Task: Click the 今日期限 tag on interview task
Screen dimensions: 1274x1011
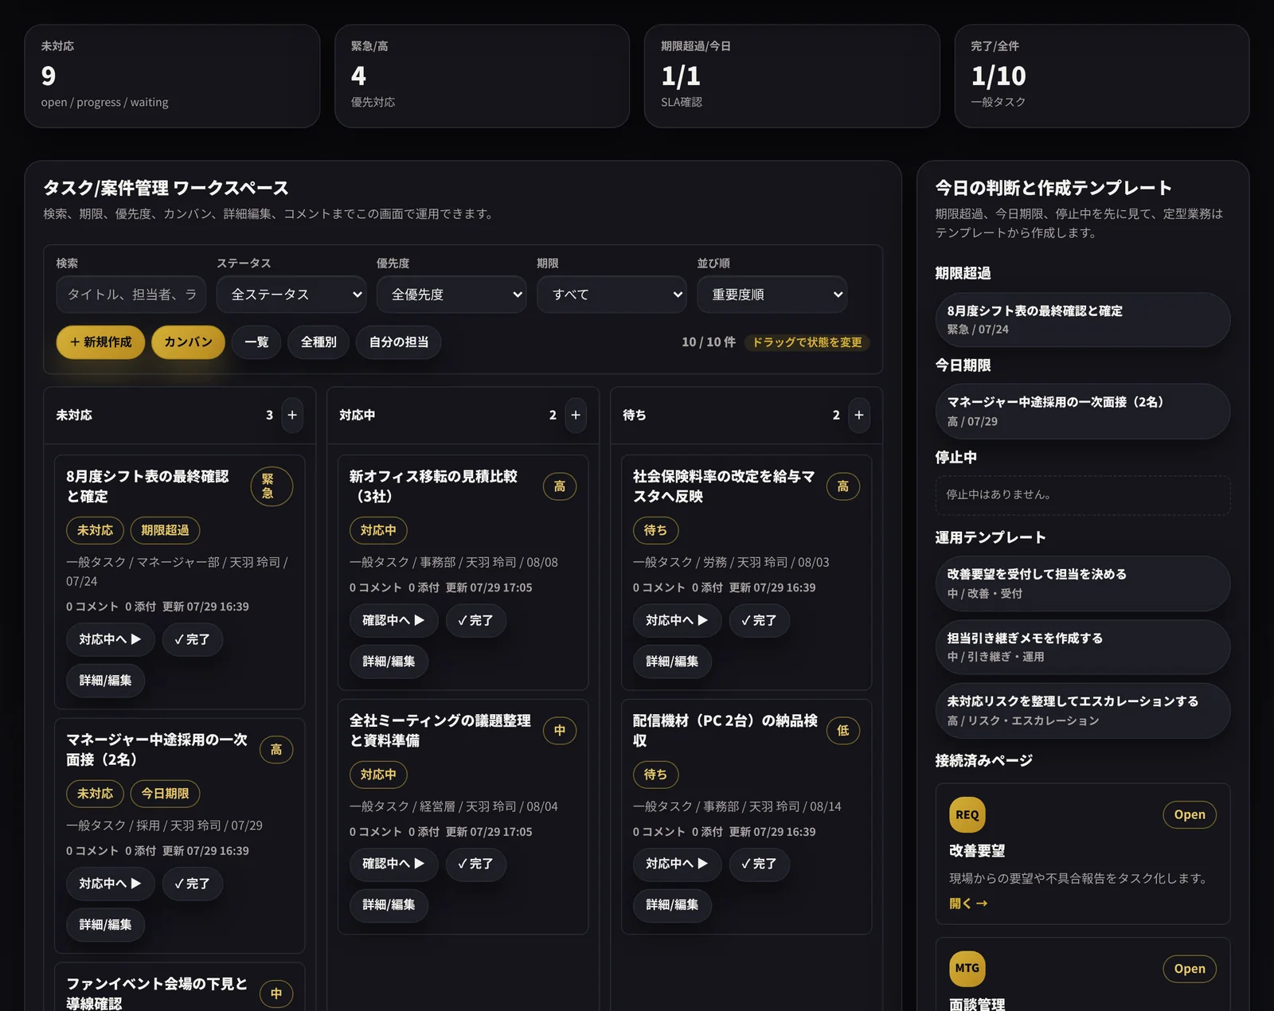Action: pyautogui.click(x=165, y=794)
